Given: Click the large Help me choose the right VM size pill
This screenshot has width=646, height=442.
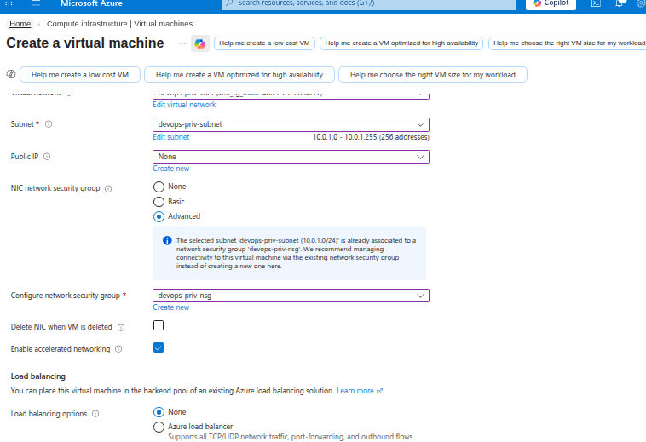Looking at the screenshot, I should click(433, 75).
